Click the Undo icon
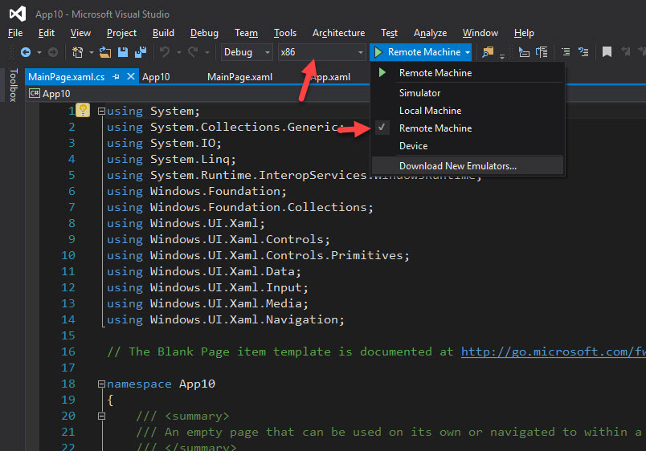Viewport: 646px width, 451px height. click(x=165, y=52)
